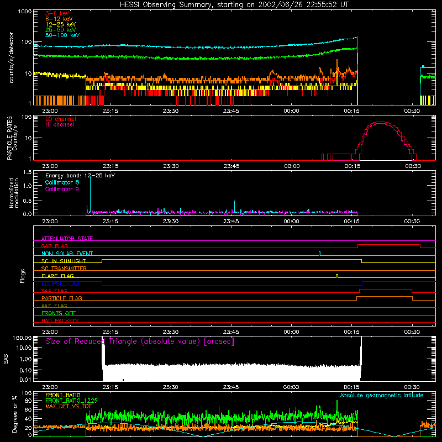The width and height of the screenshot is (442, 442).
Task: Click the 'Energy band: 12-25 keV' label
Action: [80, 176]
